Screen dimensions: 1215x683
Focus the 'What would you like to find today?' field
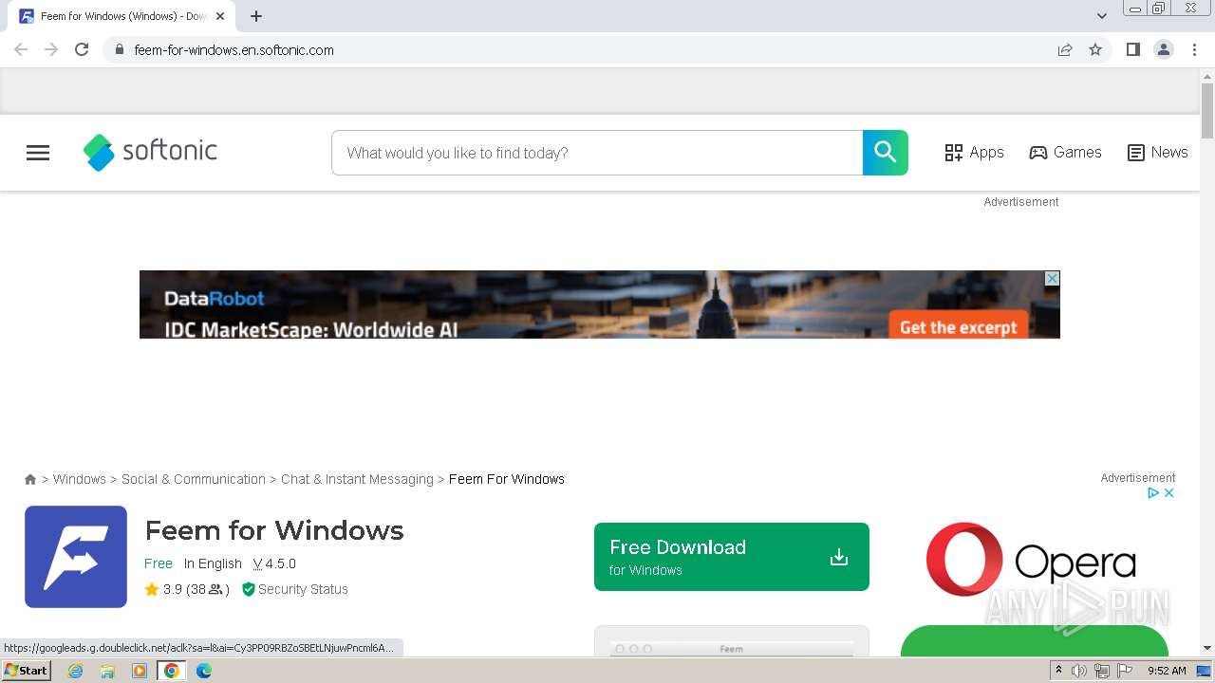(597, 153)
